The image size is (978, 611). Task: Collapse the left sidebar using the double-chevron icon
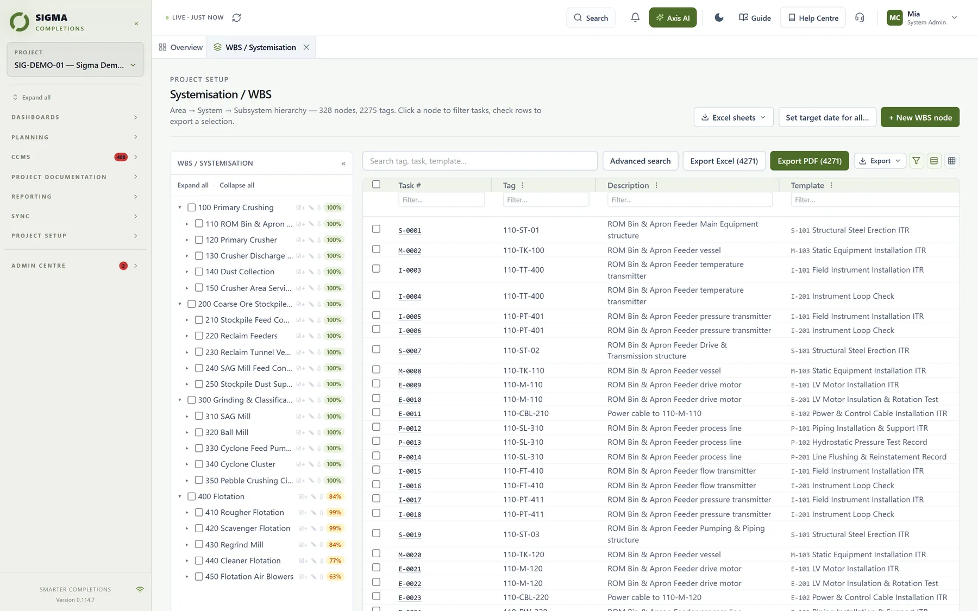click(x=136, y=23)
